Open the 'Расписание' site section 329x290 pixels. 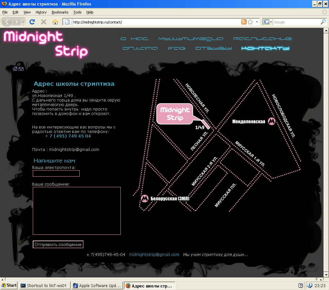(x=262, y=39)
